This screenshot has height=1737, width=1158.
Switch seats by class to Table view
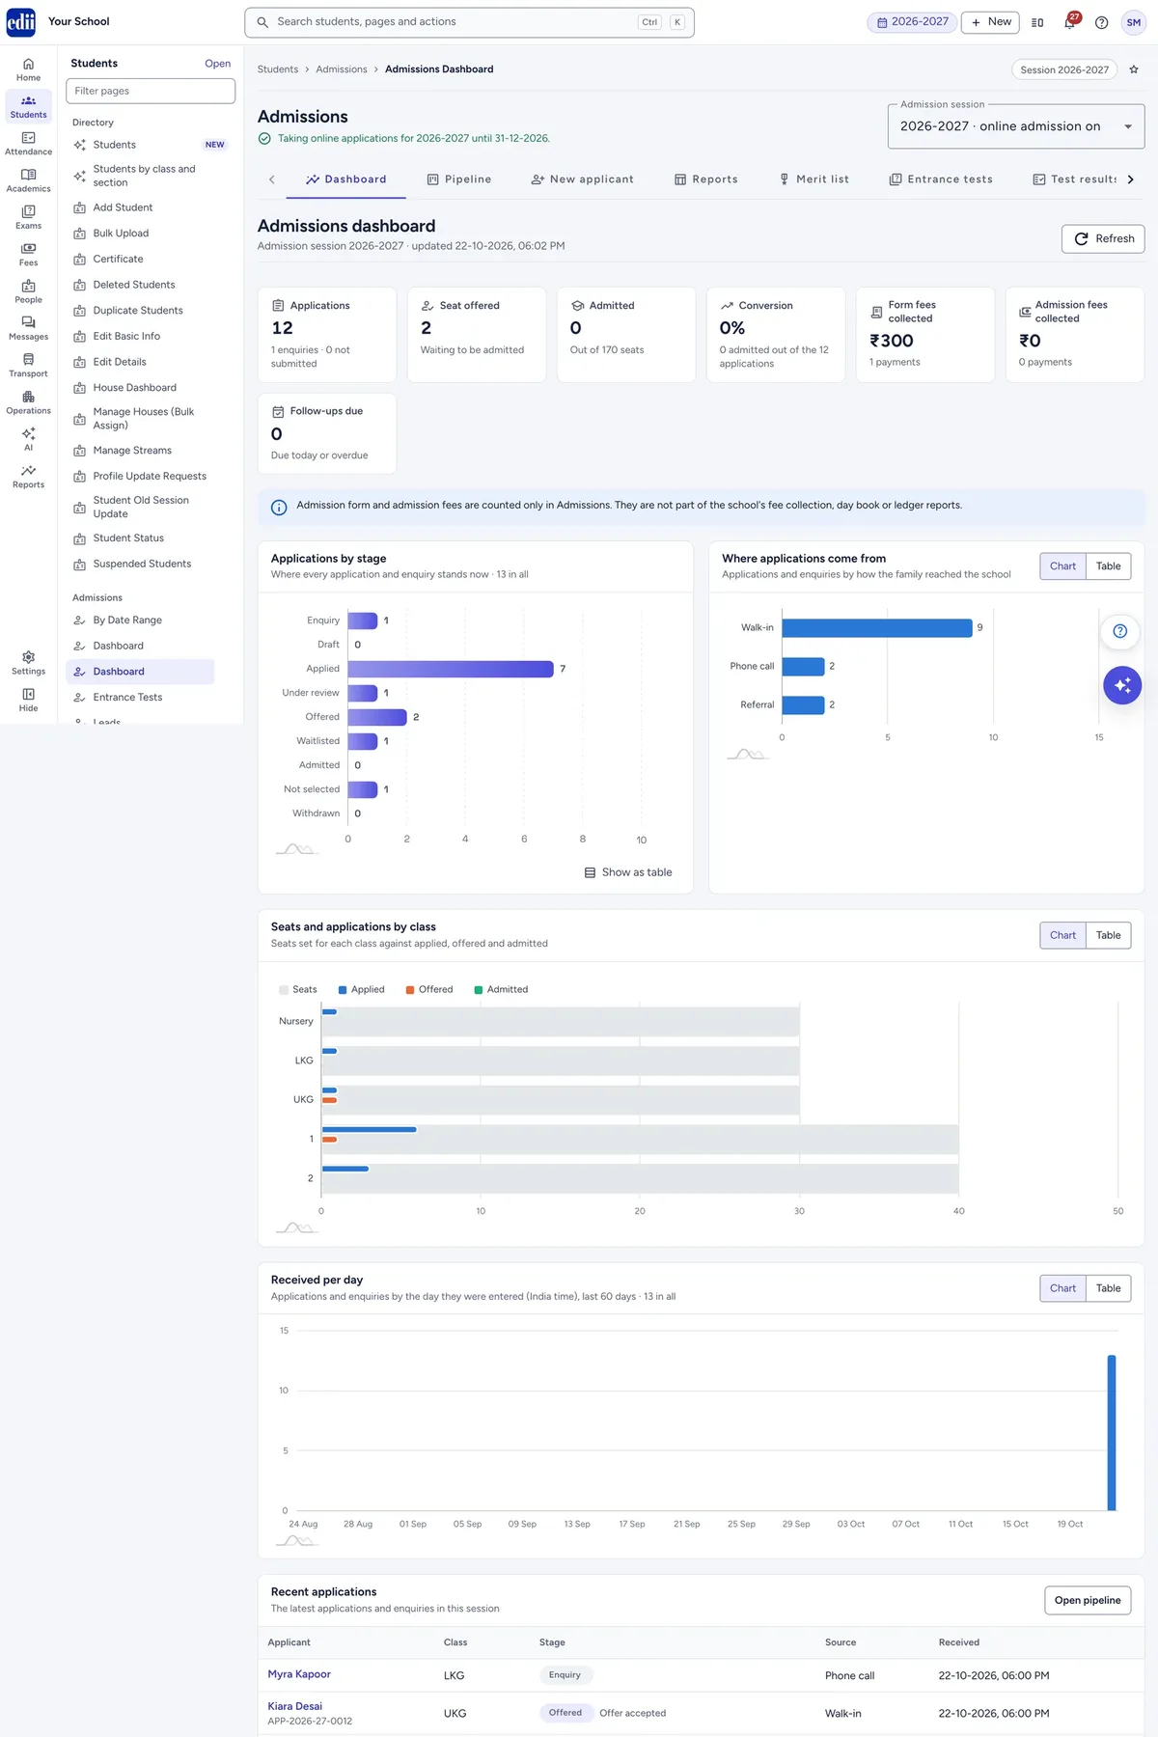1108,935
